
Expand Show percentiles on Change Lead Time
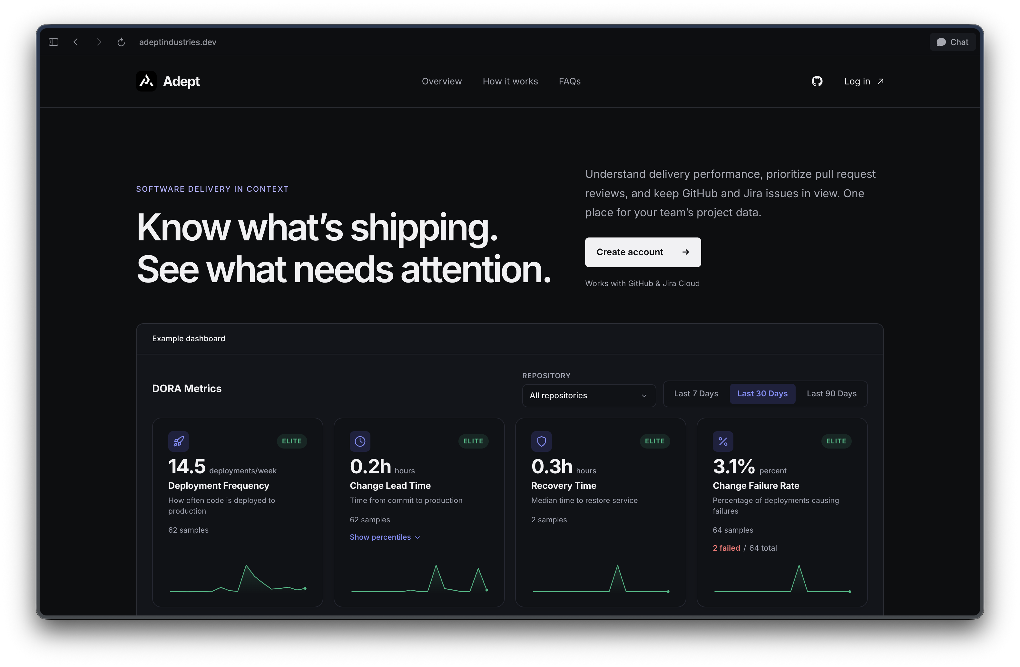click(384, 537)
